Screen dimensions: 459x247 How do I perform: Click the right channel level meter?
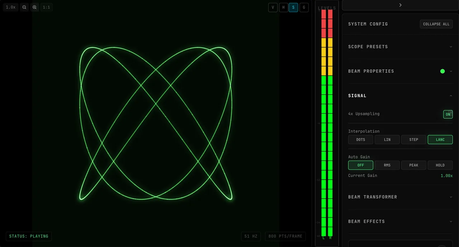coord(330,123)
